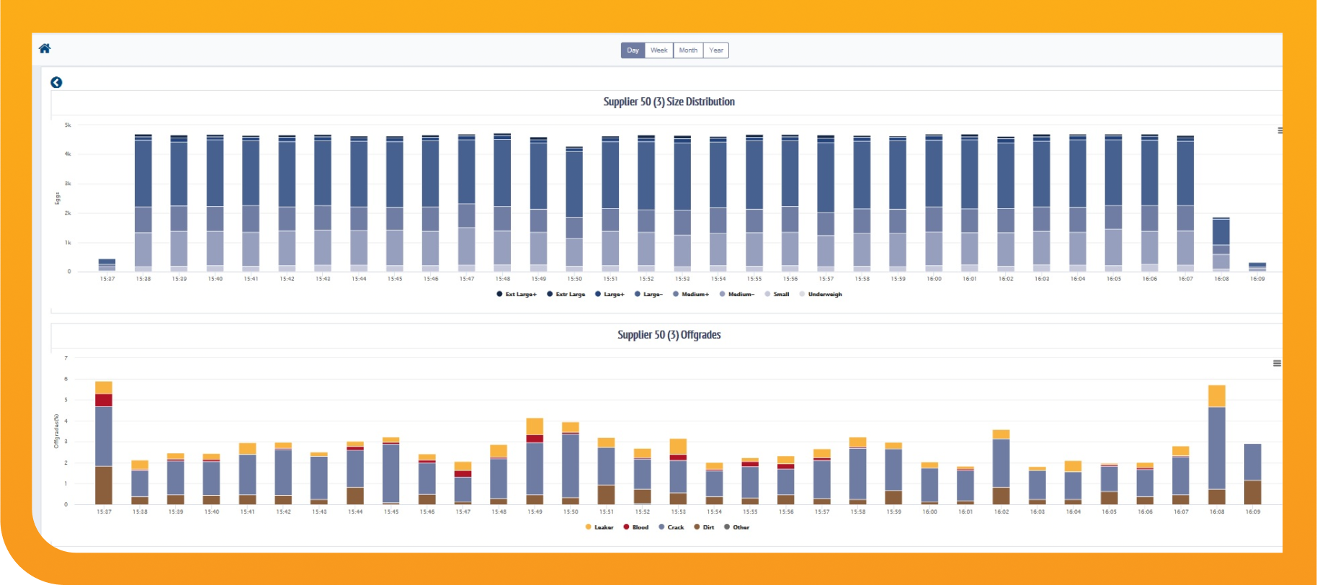Screen dimensions: 1317x585
Task: Click the 15:37 bar in Size Distribution
Action: [107, 265]
